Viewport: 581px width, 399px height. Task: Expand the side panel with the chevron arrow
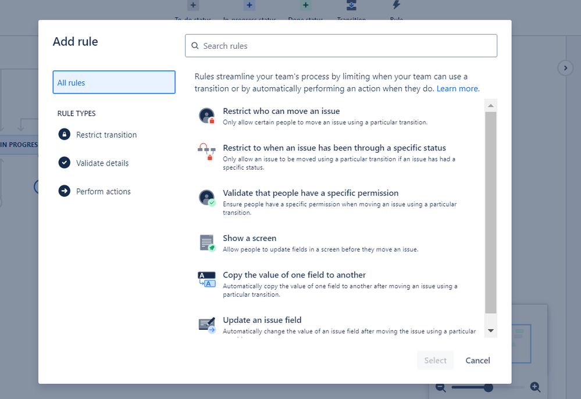[x=565, y=68]
